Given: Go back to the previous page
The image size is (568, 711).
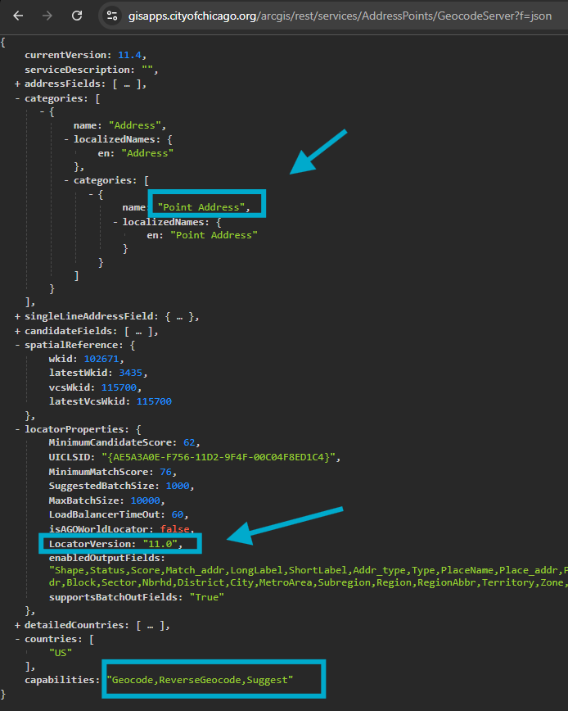Looking at the screenshot, I should coord(18,16).
